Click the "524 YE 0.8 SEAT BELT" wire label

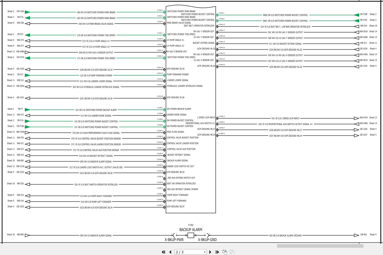click(x=285, y=27)
